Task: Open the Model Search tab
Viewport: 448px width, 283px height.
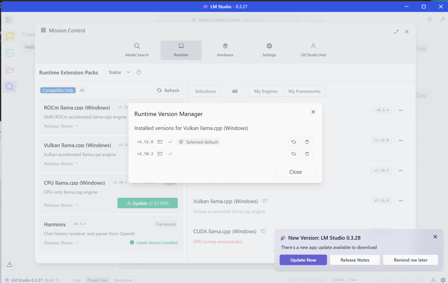Action: click(x=137, y=50)
